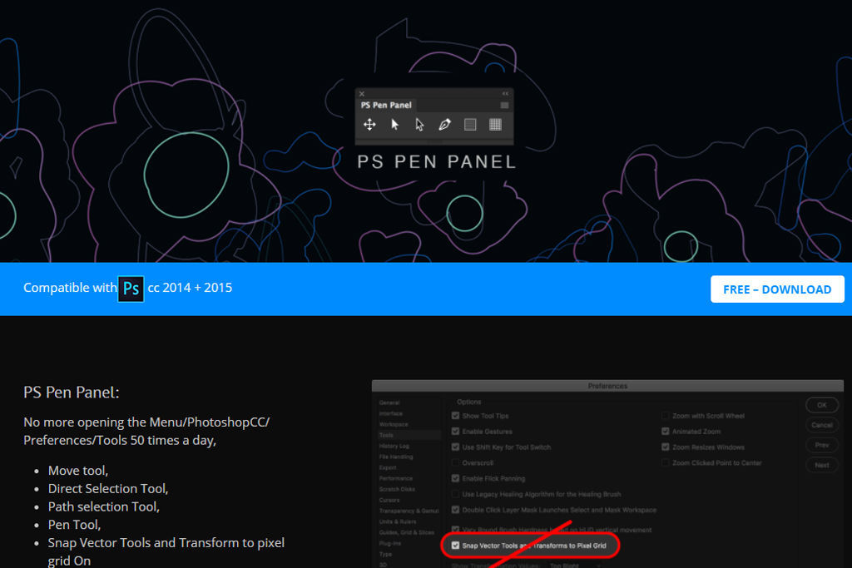Collapse the PS Pen Panel with double arrows
The width and height of the screenshot is (852, 568).
[x=505, y=93]
